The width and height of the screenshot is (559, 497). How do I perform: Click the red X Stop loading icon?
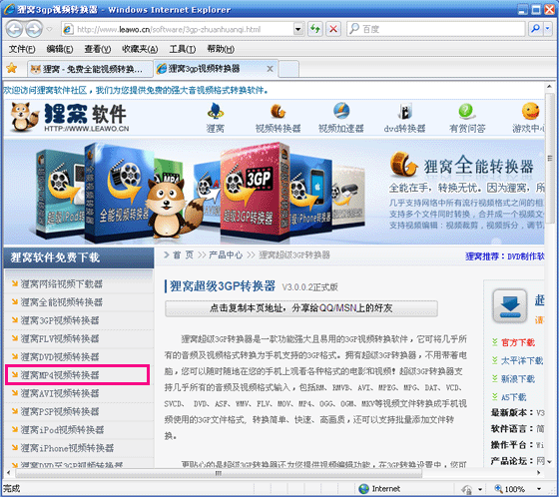coord(333,29)
